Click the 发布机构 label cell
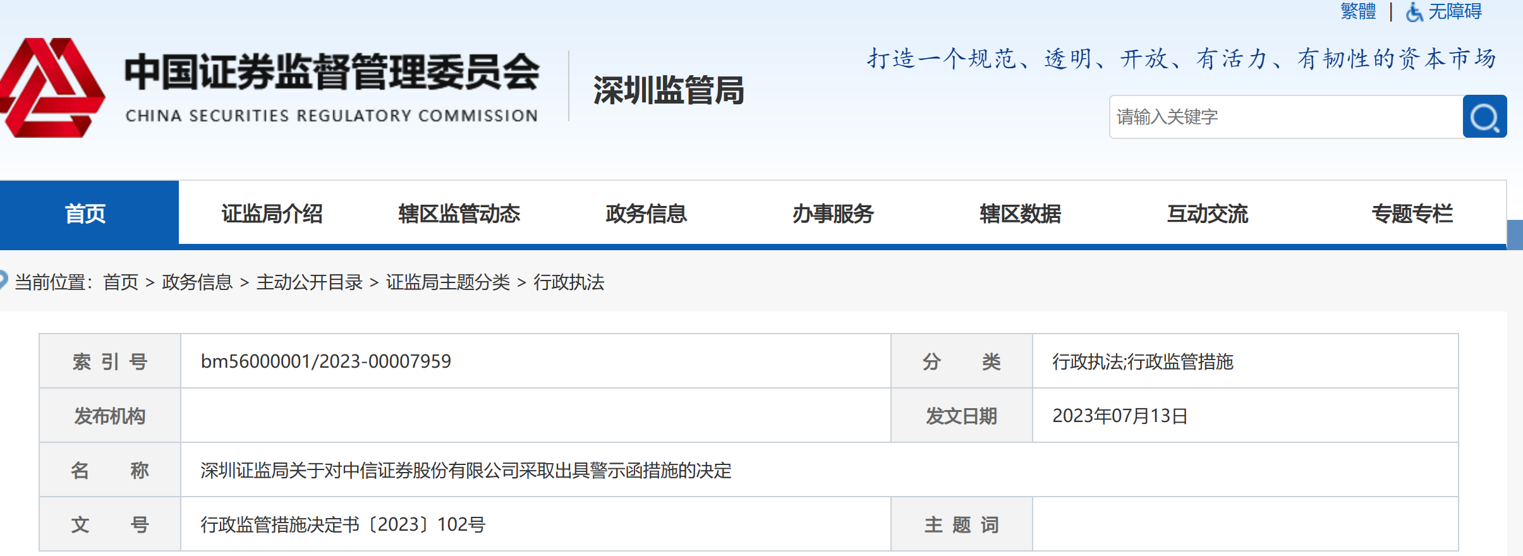The image size is (1523, 556). [x=110, y=416]
